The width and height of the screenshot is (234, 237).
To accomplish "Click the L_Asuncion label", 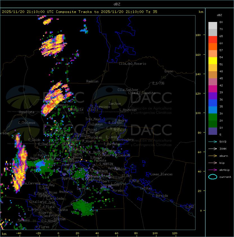I will click(128, 110).
